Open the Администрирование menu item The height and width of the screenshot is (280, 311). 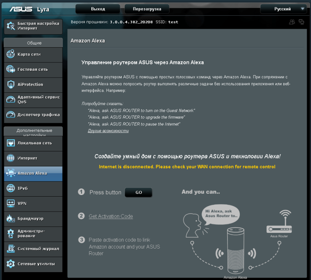point(33,234)
